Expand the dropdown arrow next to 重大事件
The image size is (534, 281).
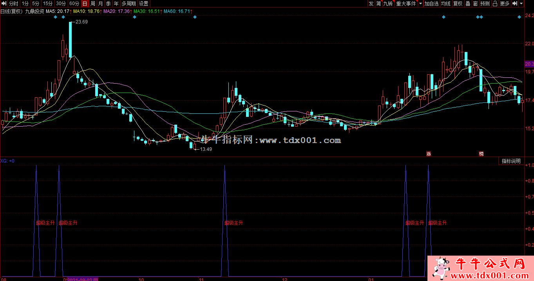coord(420,4)
